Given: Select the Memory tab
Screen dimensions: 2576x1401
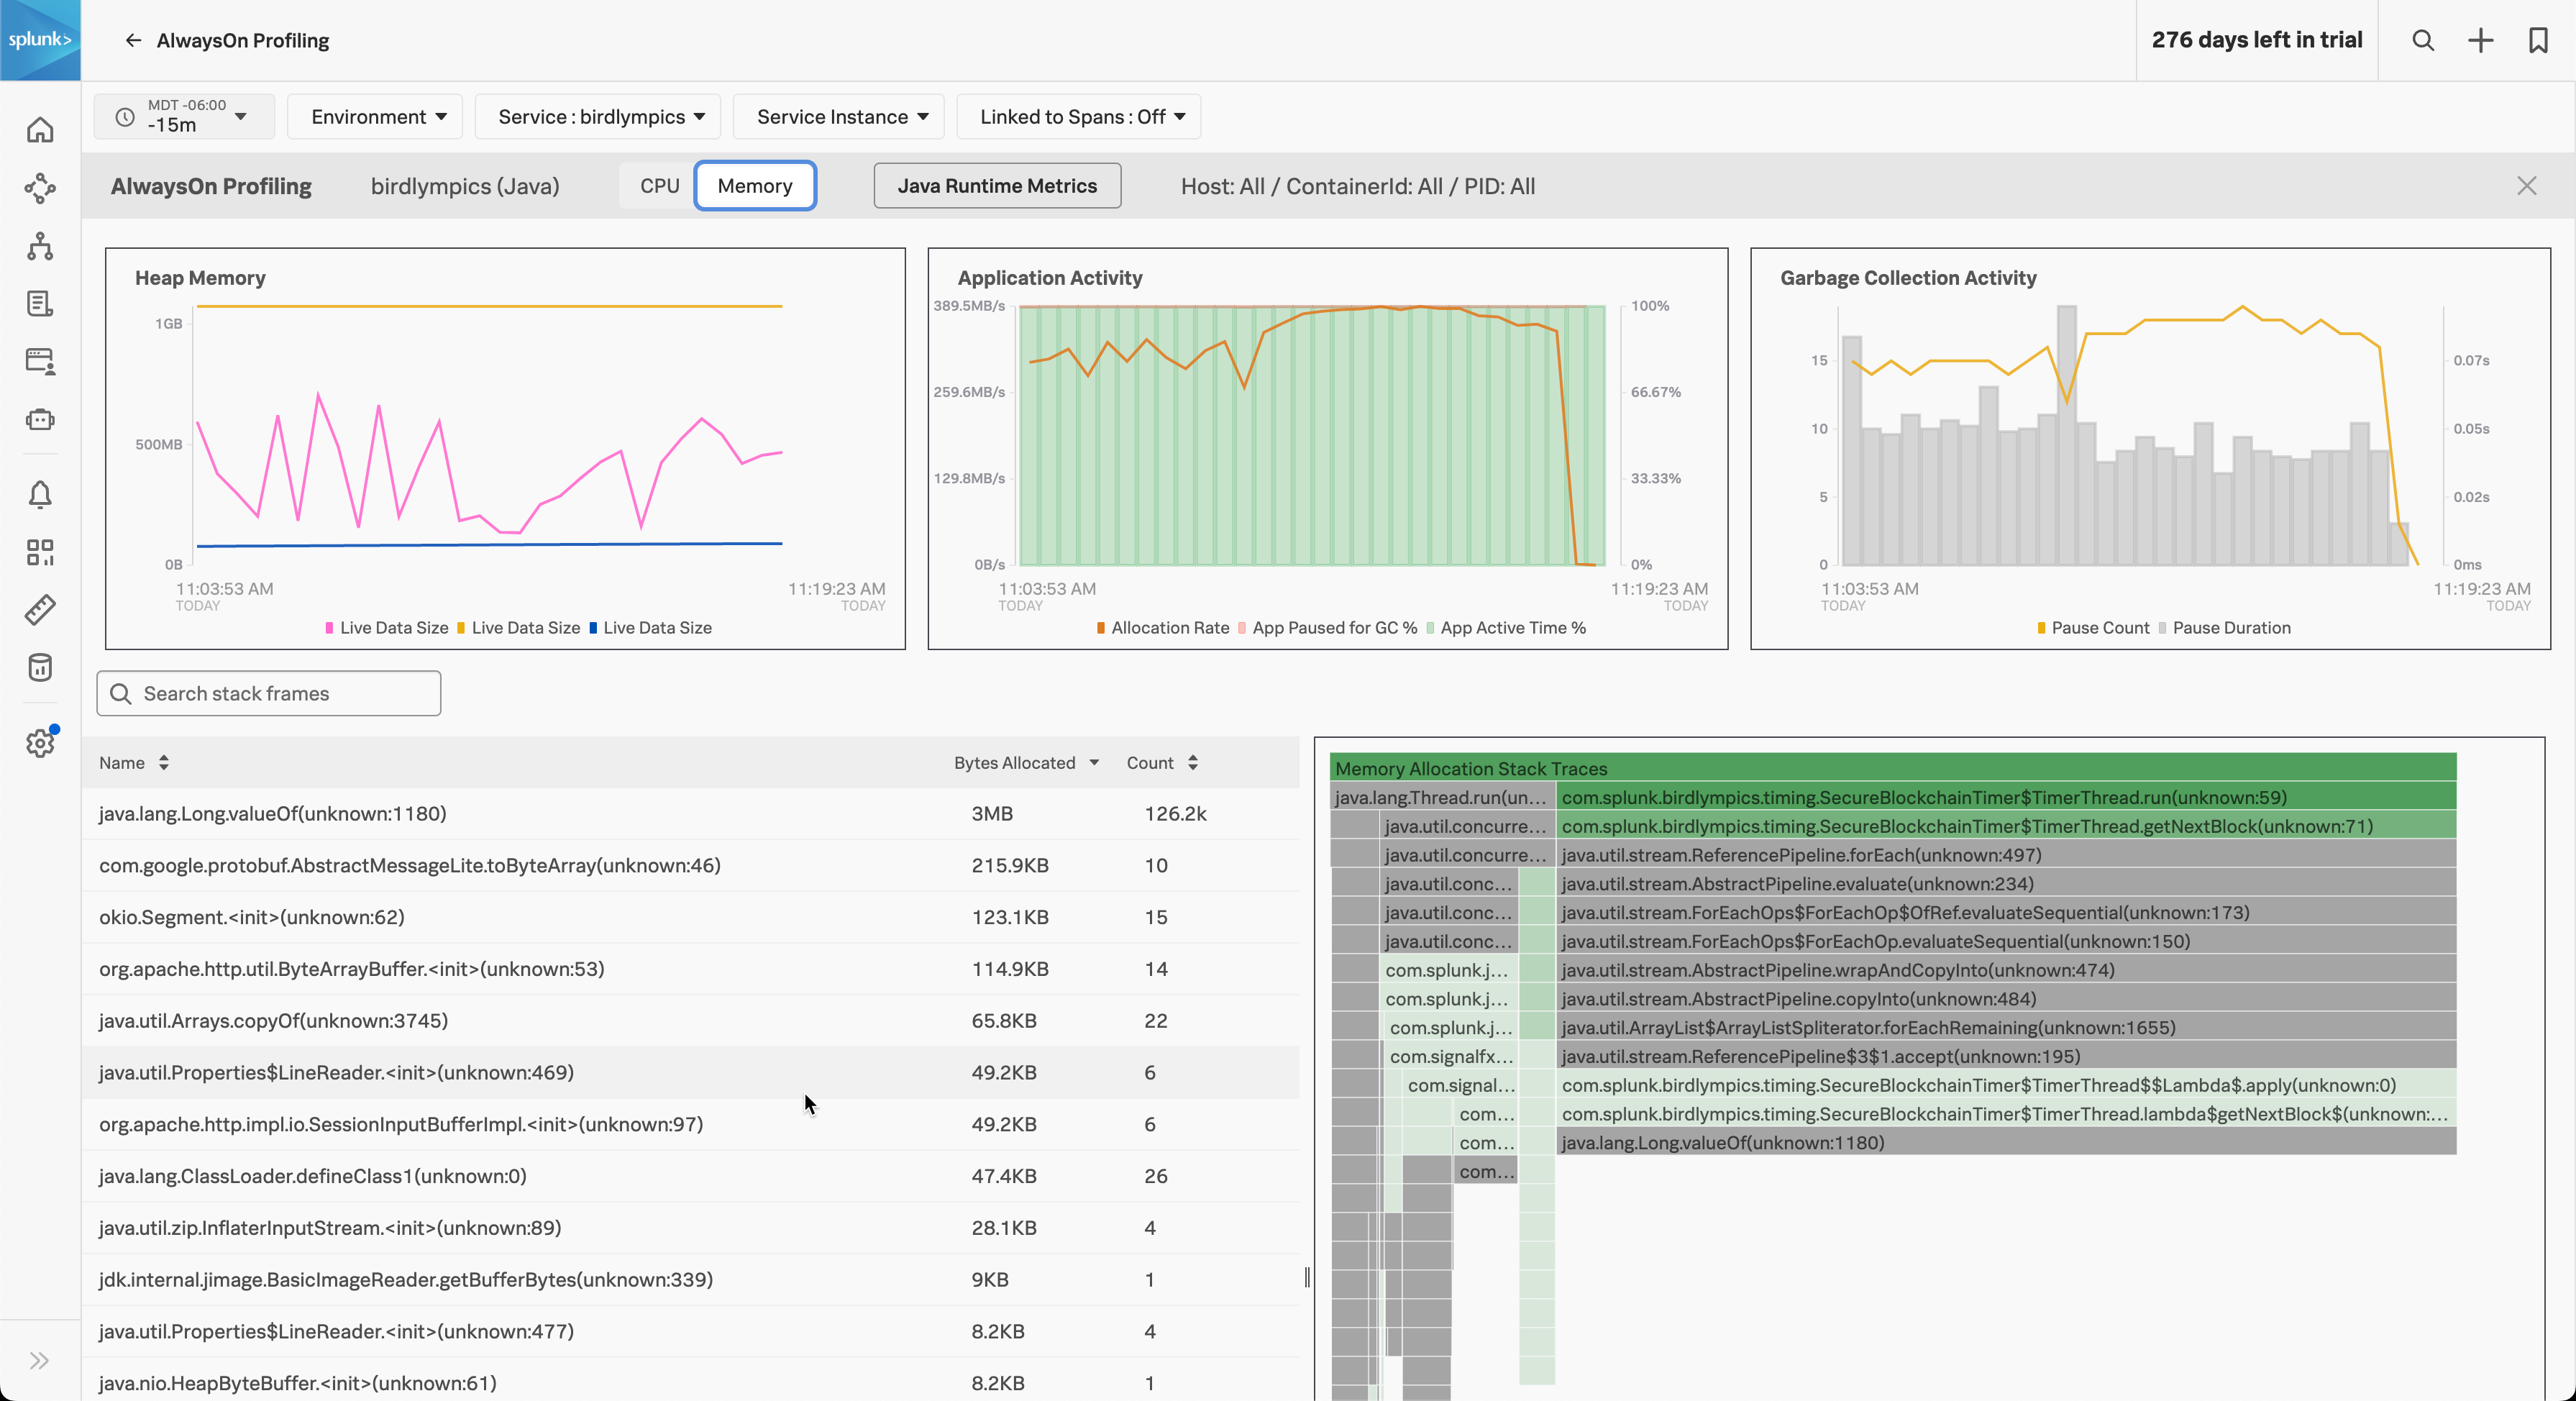Looking at the screenshot, I should [x=755, y=186].
